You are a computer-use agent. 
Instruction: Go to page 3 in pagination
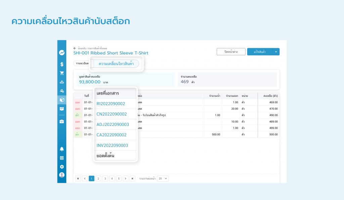pyautogui.click(x=105, y=178)
